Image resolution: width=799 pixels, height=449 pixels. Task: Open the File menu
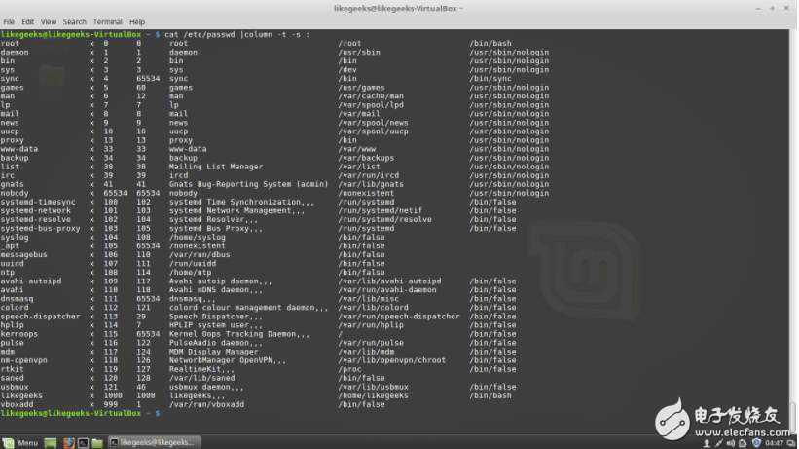click(9, 22)
